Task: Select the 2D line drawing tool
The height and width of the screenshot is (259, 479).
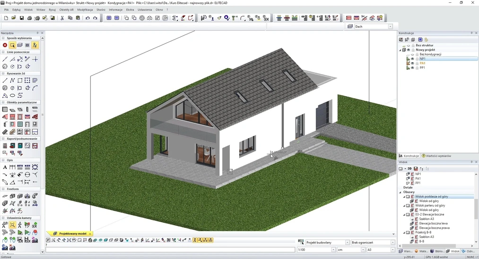Action: coord(5,81)
